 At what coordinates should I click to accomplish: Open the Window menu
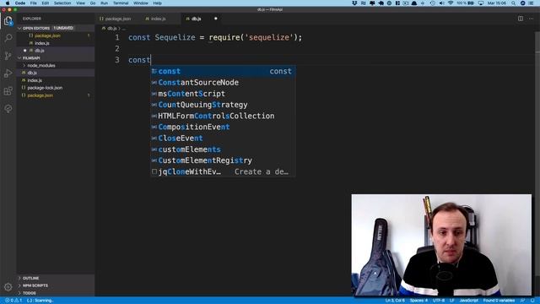pos(141,3)
